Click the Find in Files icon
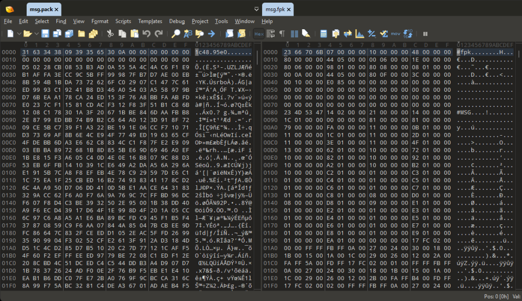Image resolution: width=522 pixels, height=301 pixels. click(x=199, y=33)
